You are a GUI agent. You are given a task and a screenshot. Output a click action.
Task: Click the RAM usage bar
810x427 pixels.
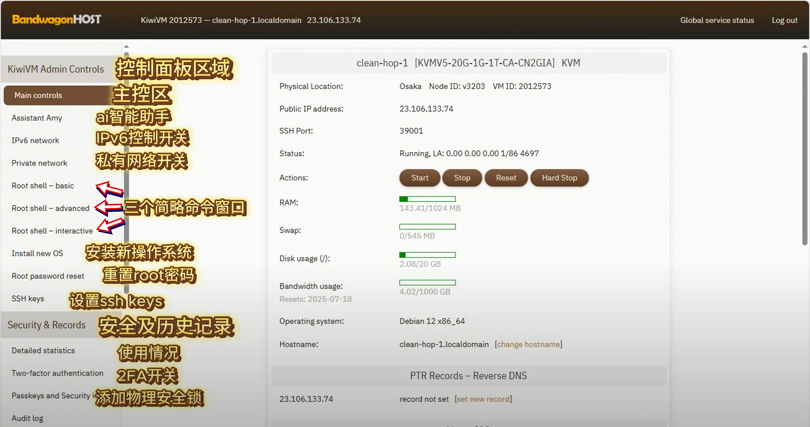click(427, 199)
